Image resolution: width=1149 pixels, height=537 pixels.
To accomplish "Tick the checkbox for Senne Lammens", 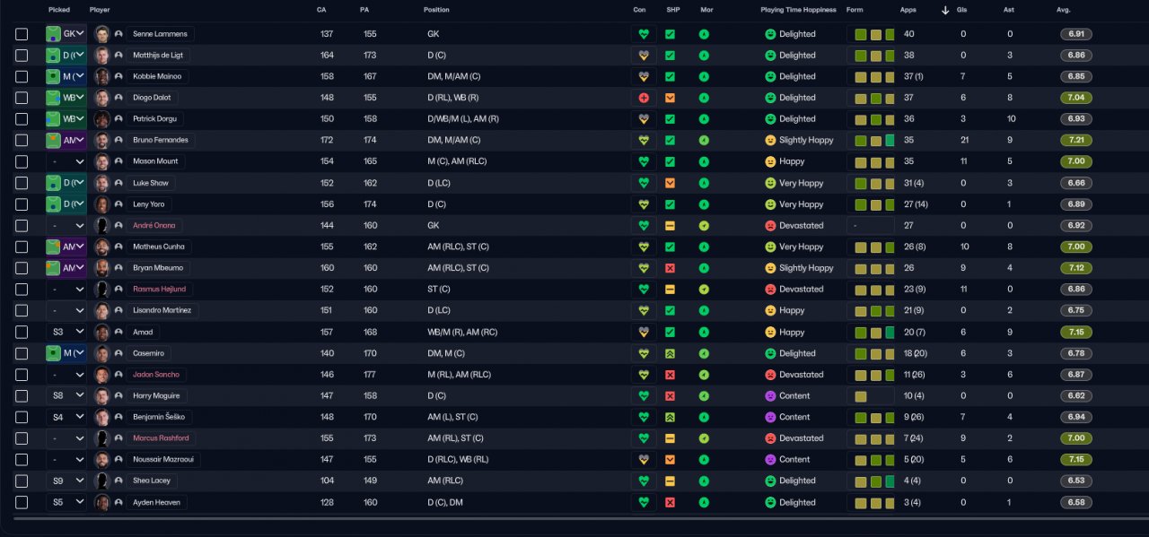I will coord(22,34).
